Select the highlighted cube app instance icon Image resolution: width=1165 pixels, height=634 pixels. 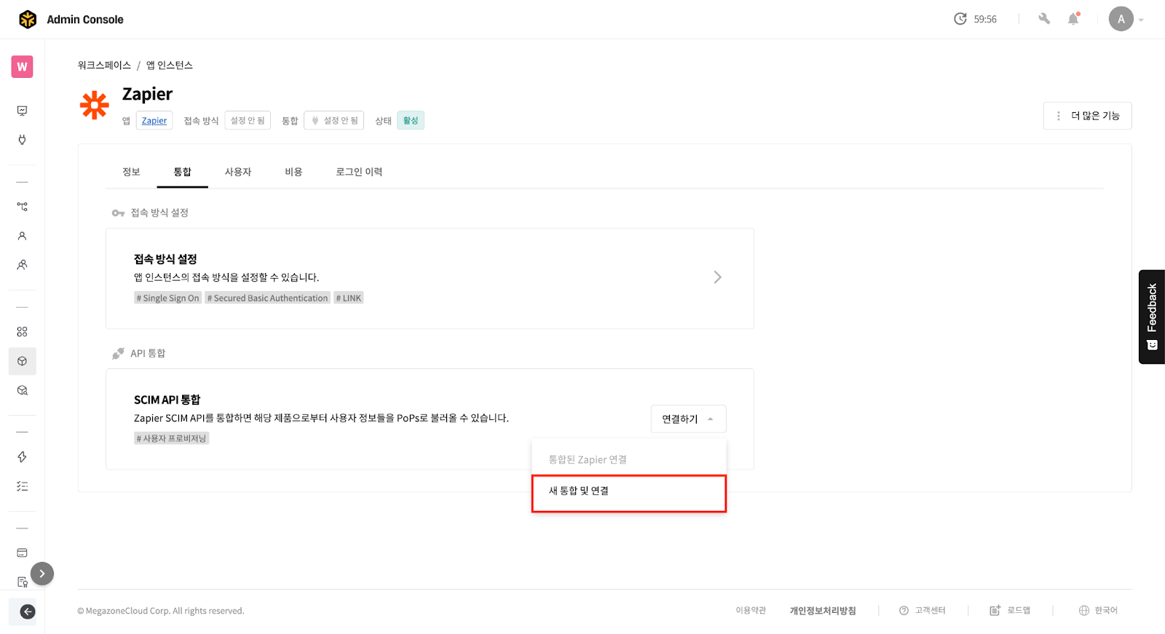pos(22,361)
